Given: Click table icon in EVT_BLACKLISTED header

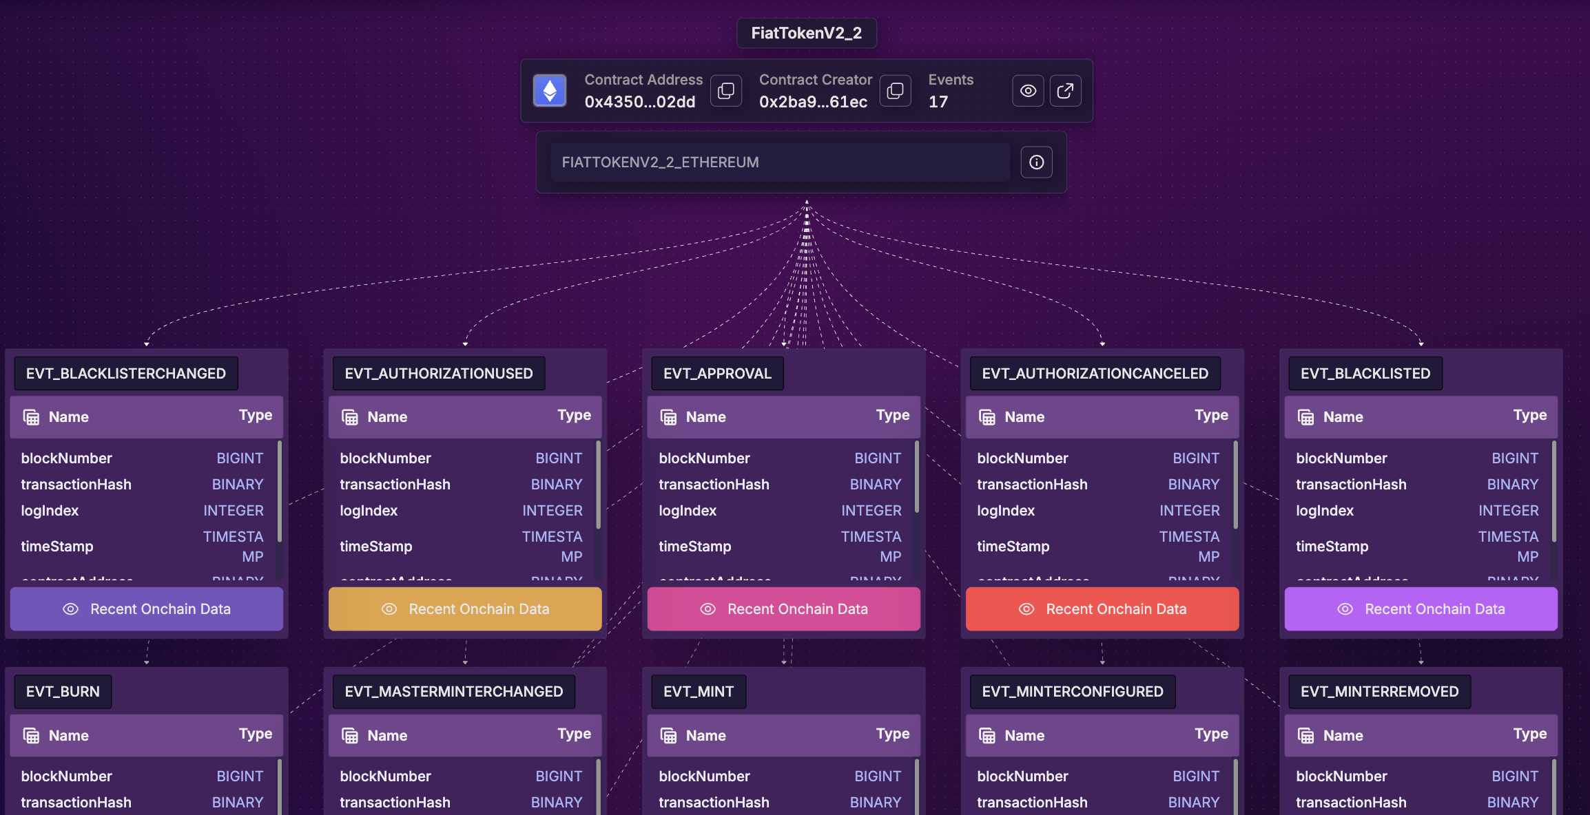Looking at the screenshot, I should tap(1305, 417).
